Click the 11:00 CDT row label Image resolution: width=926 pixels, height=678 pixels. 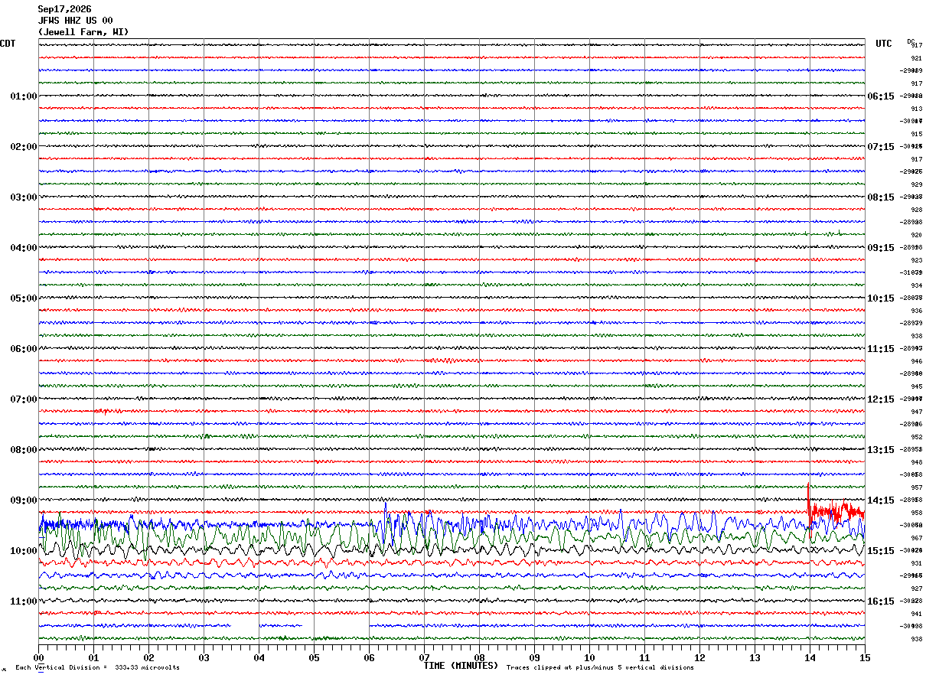[x=23, y=601]
